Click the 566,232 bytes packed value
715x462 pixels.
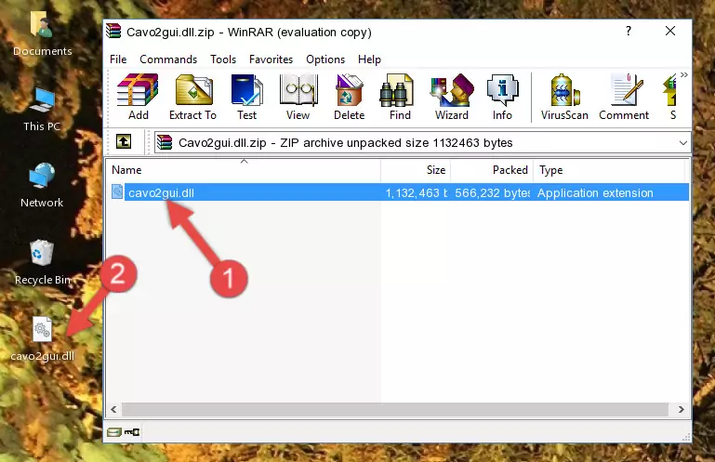pos(492,193)
